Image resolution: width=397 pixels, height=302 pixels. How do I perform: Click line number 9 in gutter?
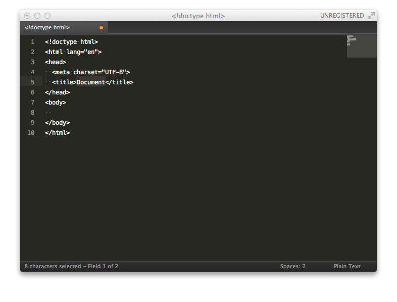(x=32, y=123)
